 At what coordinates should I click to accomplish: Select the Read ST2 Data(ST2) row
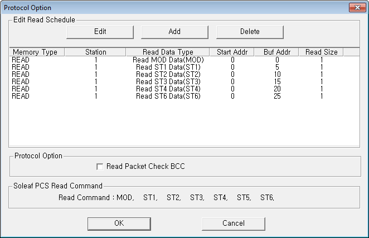click(184, 75)
